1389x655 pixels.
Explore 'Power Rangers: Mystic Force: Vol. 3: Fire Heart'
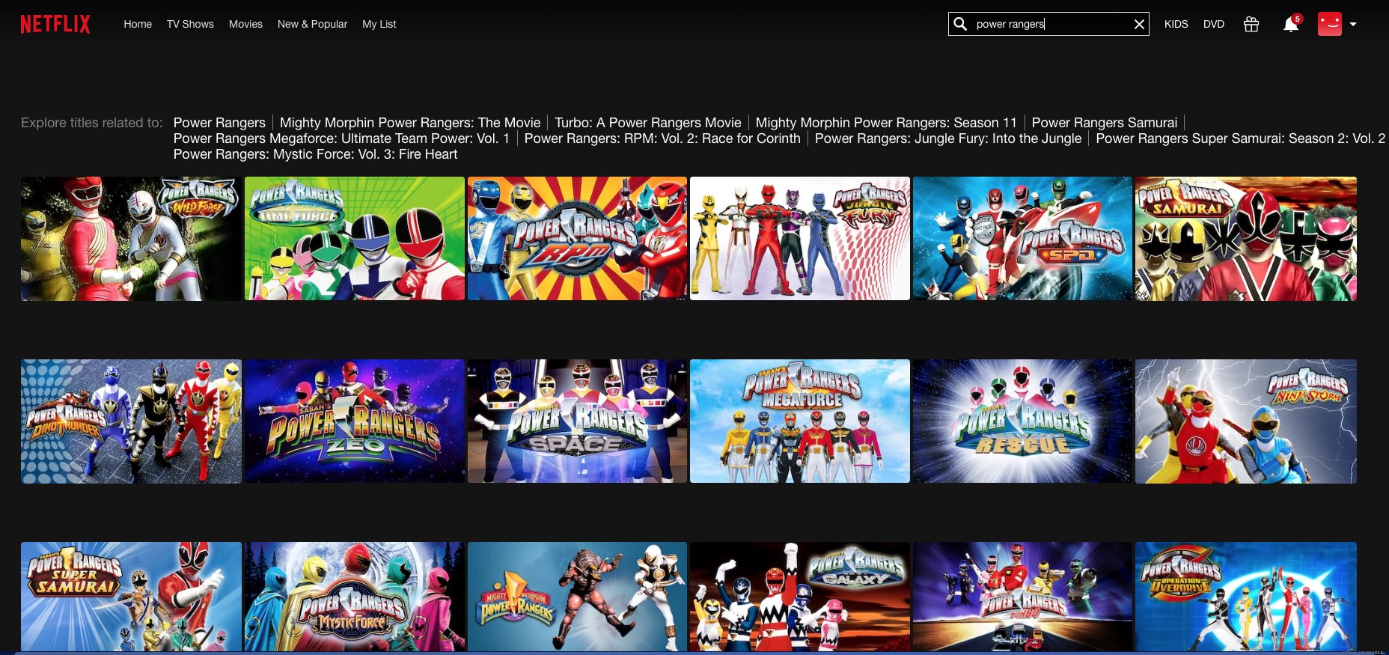point(315,154)
